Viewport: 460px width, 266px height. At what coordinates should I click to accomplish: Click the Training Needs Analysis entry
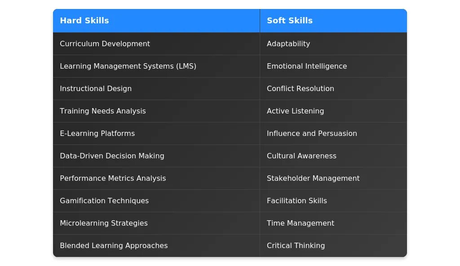tap(103, 111)
